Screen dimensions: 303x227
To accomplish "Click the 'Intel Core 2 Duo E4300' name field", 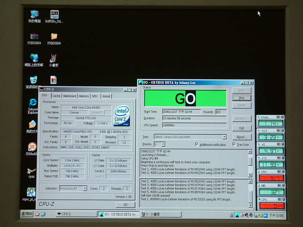I will coord(86,107).
